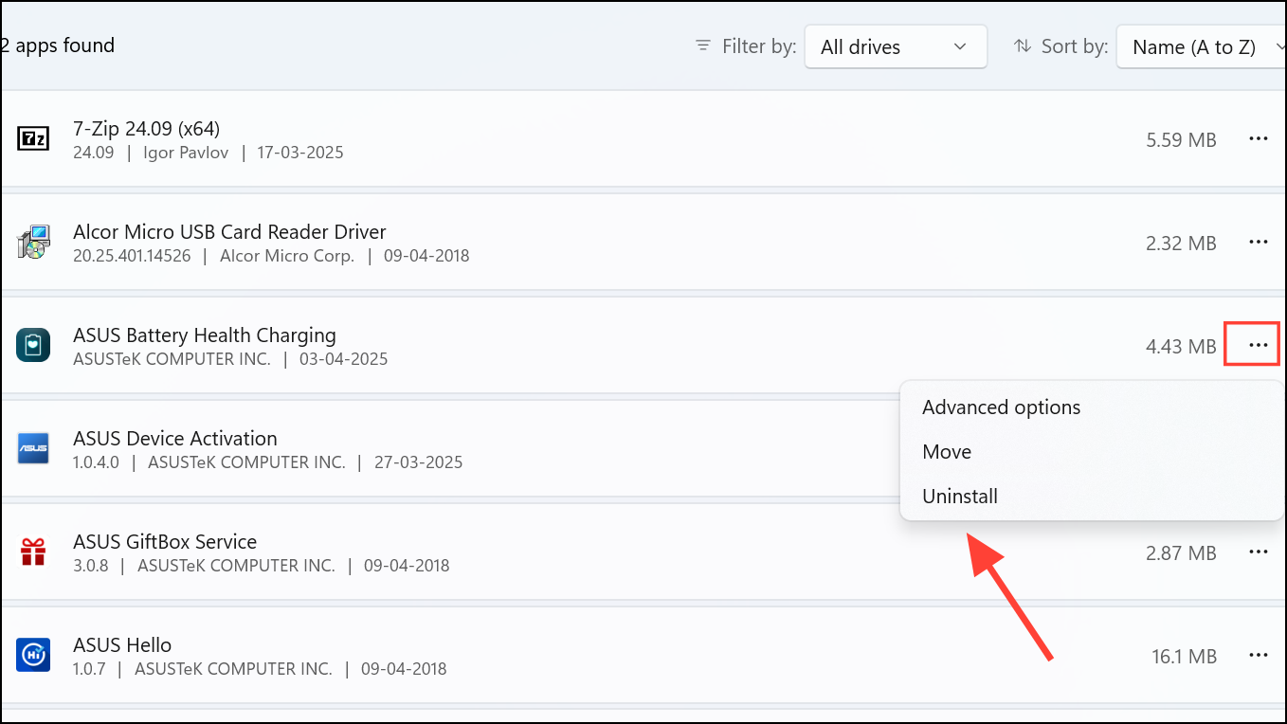Click the 2.87 MB size value
Image resolution: width=1287 pixels, height=724 pixels.
tap(1181, 553)
